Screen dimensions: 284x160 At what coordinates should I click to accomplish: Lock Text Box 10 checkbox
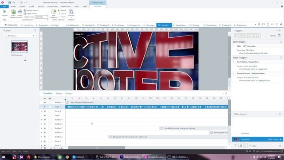50,103
